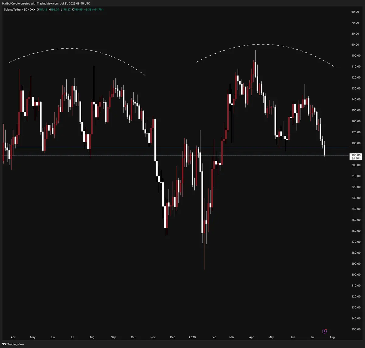This screenshot has height=348, width=365.
Task: Click the Dec label on time axis
Action: pyautogui.click(x=173, y=337)
